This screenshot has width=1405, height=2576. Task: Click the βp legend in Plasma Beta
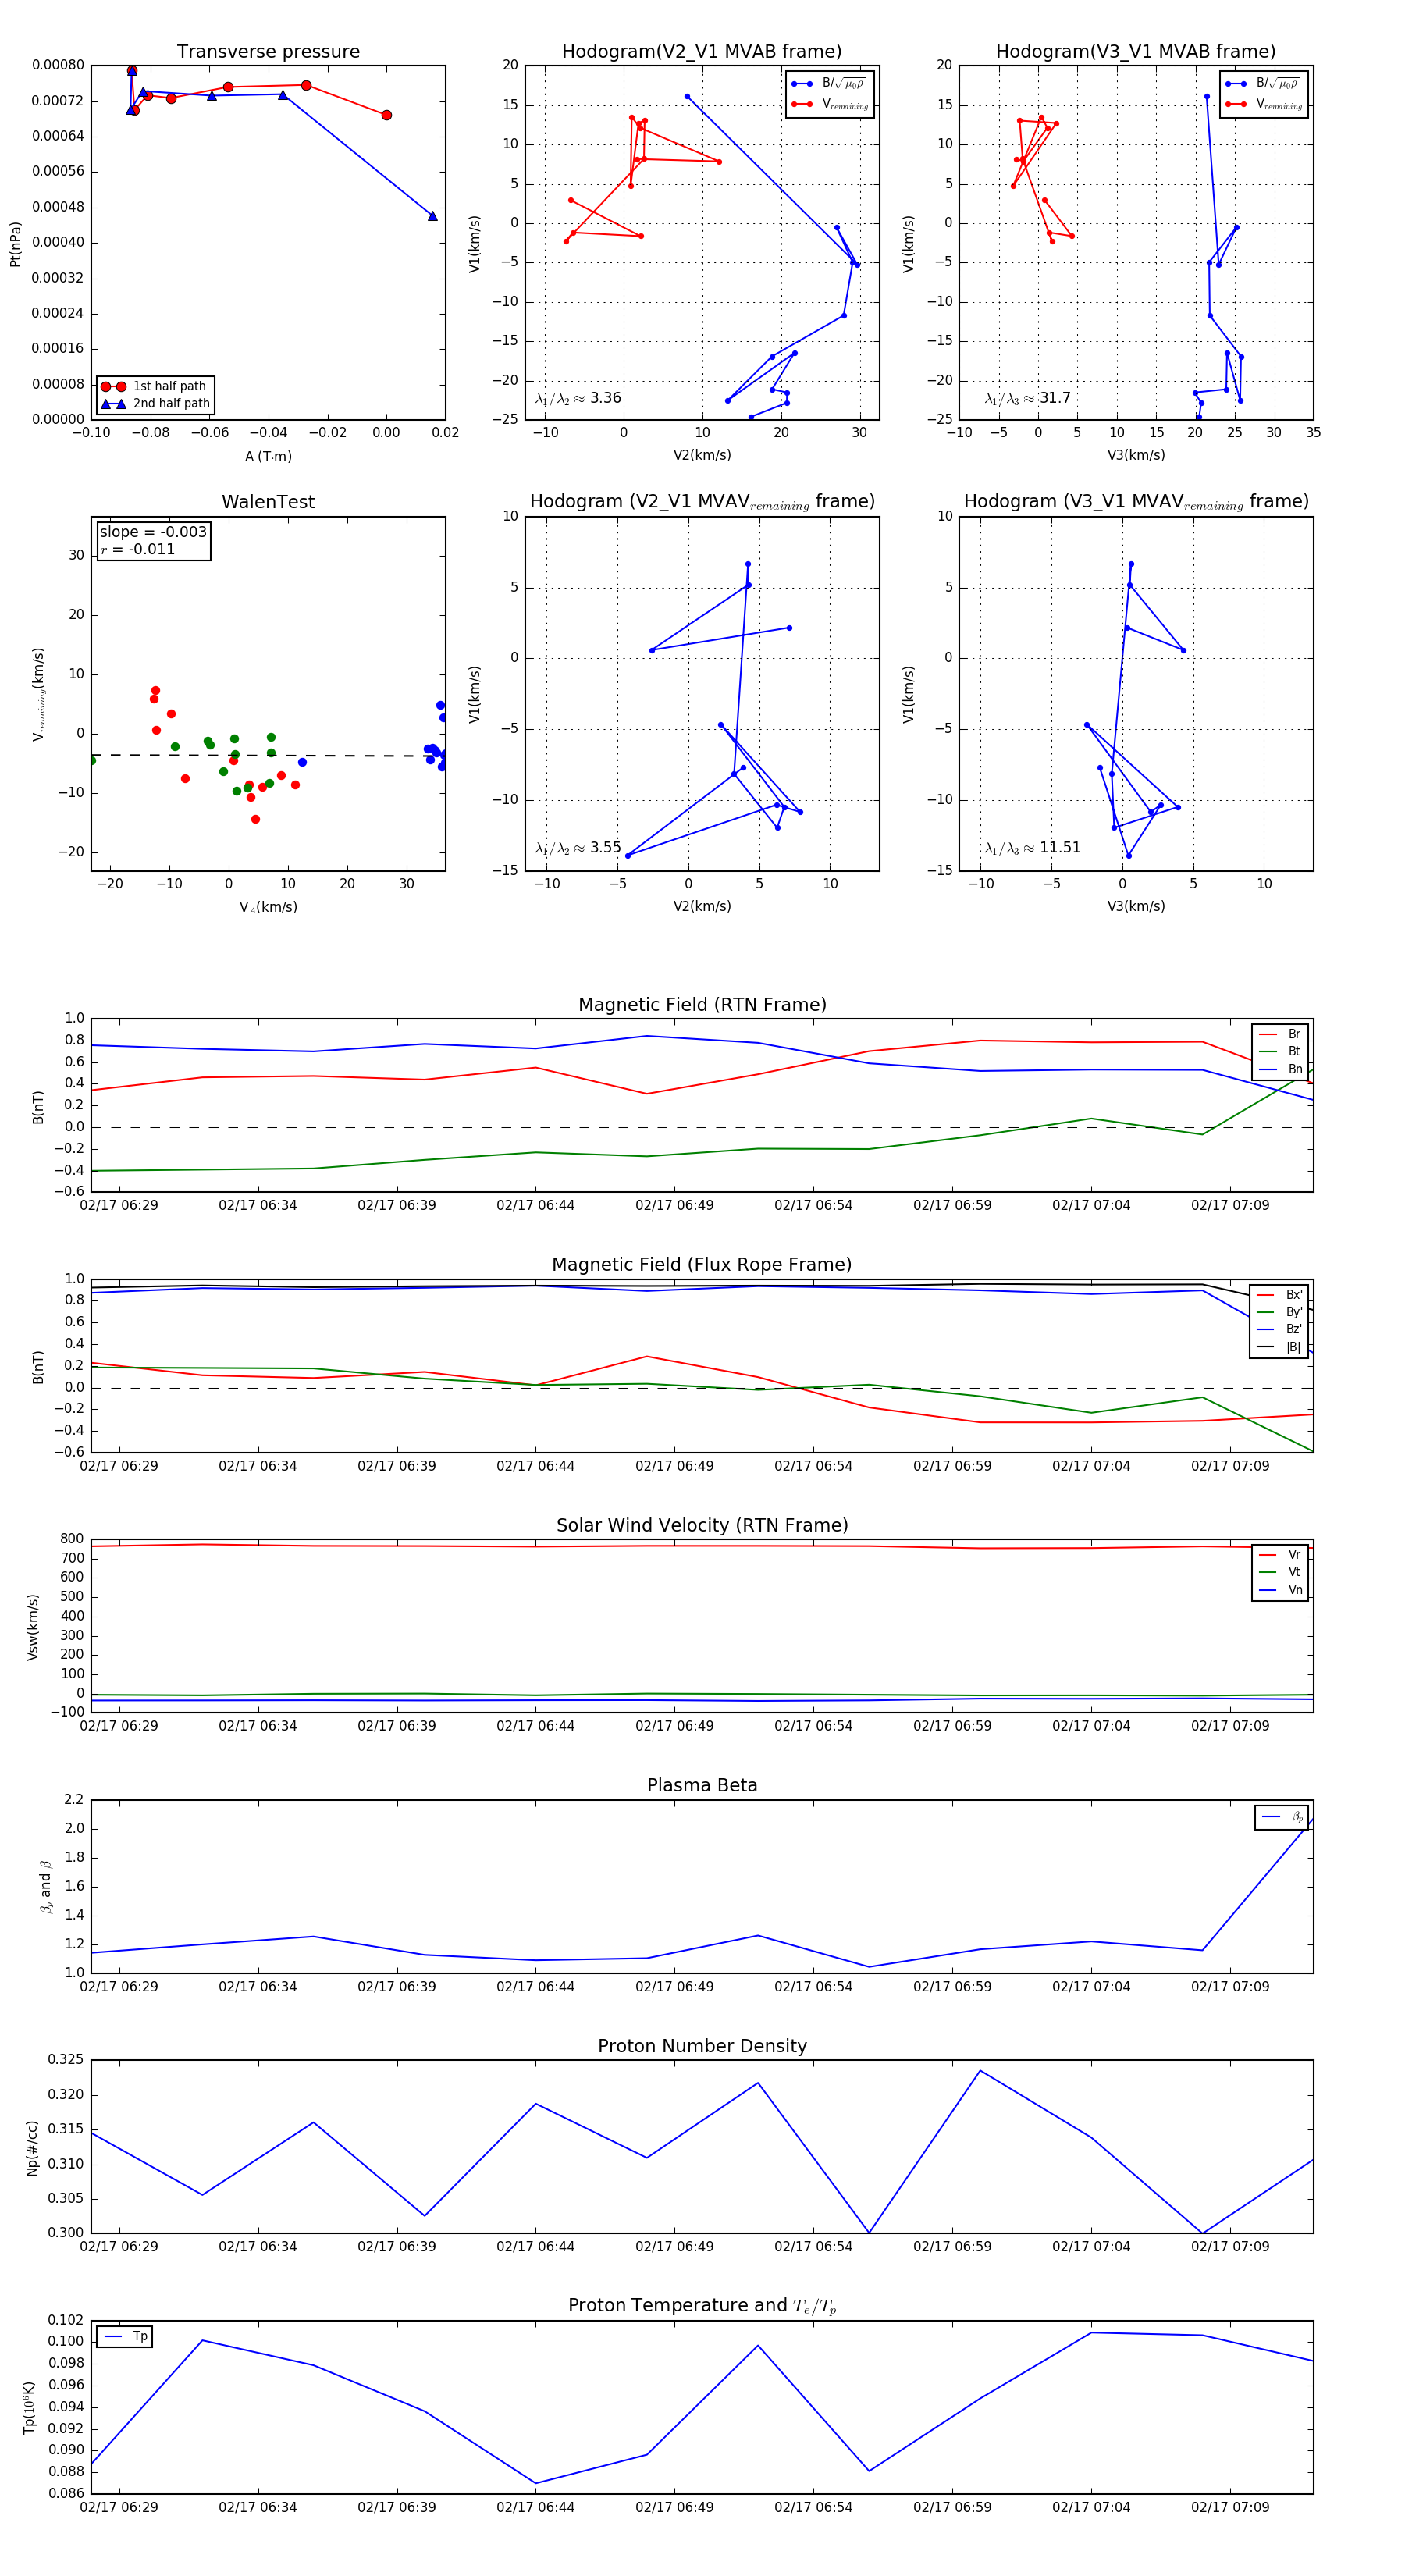(1282, 1817)
